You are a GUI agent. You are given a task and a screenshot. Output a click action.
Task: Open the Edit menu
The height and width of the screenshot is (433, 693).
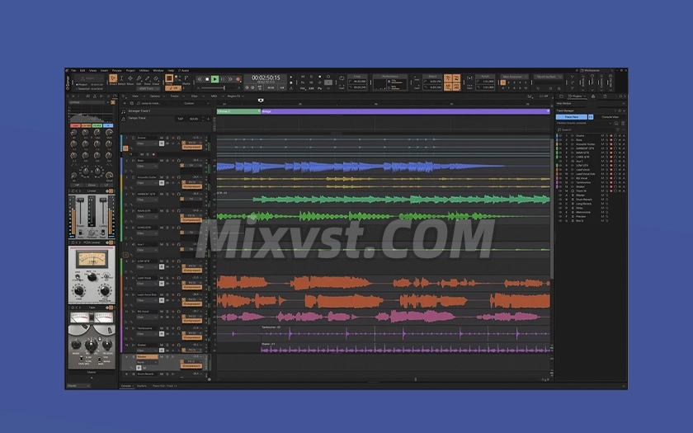[82, 70]
